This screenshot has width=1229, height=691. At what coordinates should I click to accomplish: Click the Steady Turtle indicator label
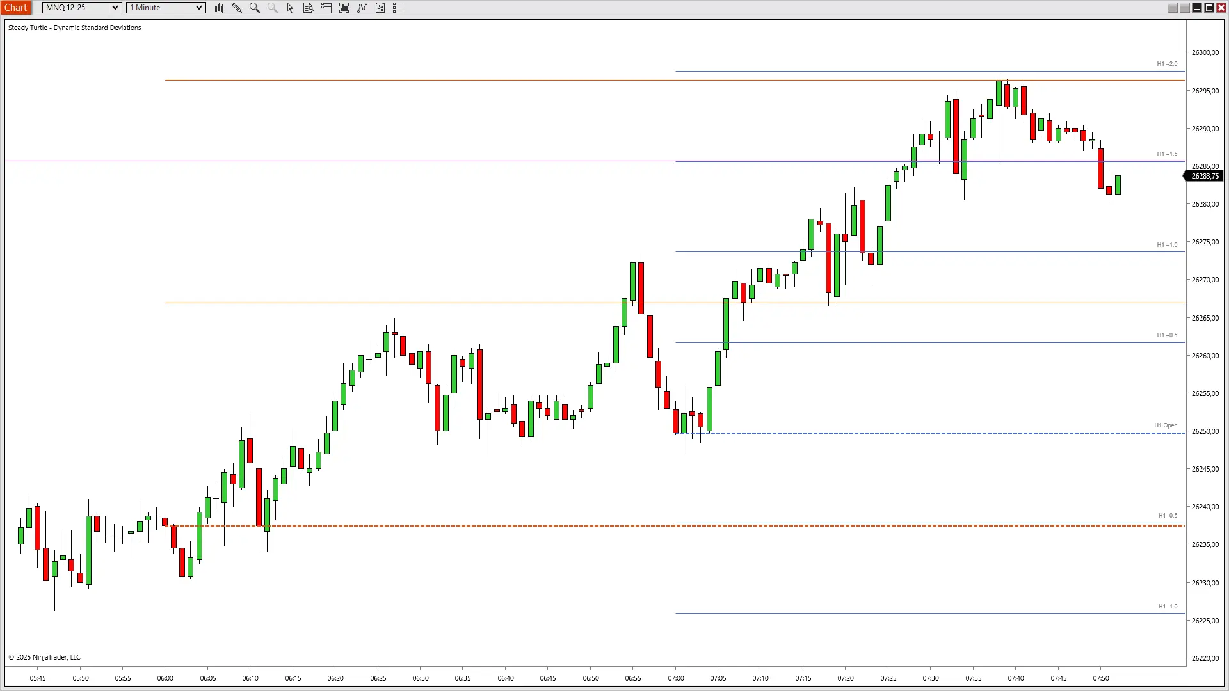point(74,28)
